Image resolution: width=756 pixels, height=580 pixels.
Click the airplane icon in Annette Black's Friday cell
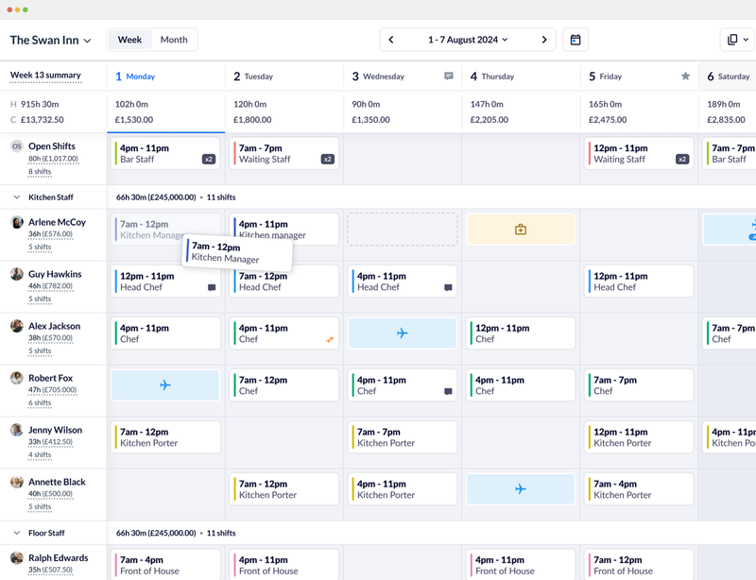pyautogui.click(x=520, y=488)
